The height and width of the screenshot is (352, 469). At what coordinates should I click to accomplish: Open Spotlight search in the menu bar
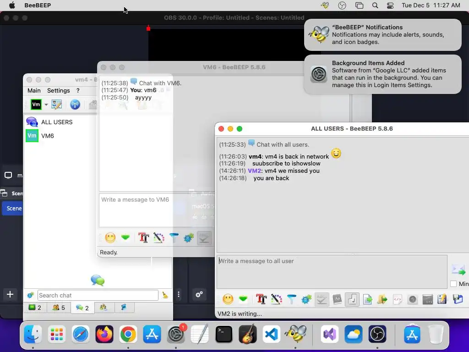point(375,5)
